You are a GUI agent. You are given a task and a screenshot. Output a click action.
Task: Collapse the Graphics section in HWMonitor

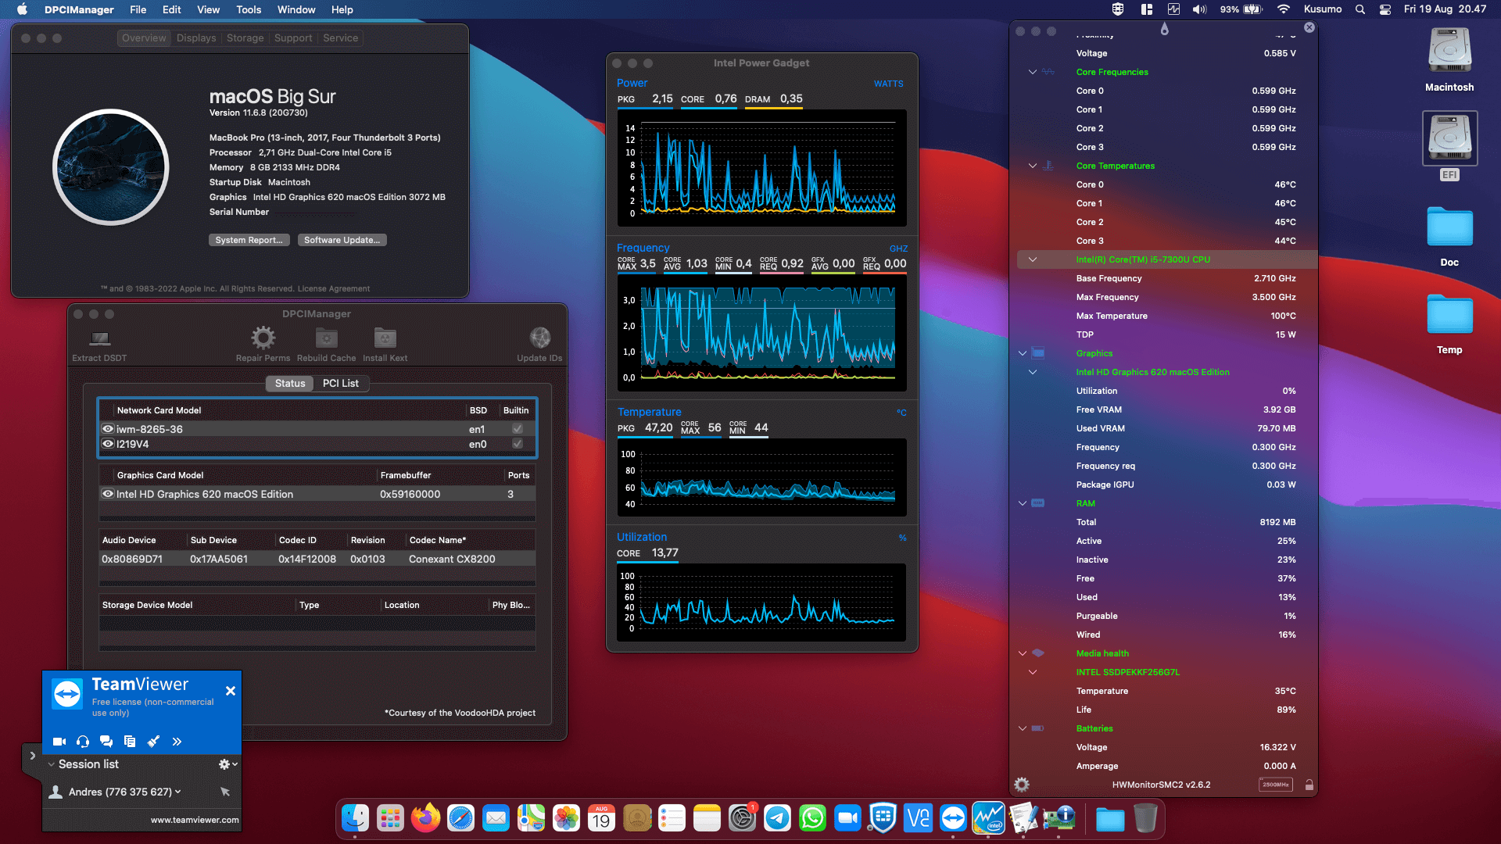(x=1022, y=353)
